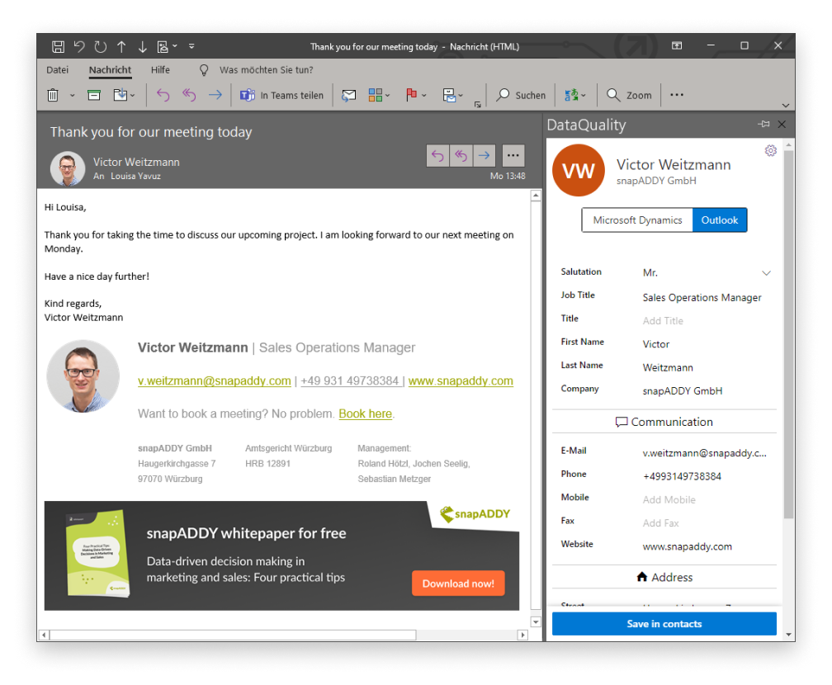Unpin the DataQuality side panel
Image resolution: width=832 pixels, height=685 pixels.
764,125
